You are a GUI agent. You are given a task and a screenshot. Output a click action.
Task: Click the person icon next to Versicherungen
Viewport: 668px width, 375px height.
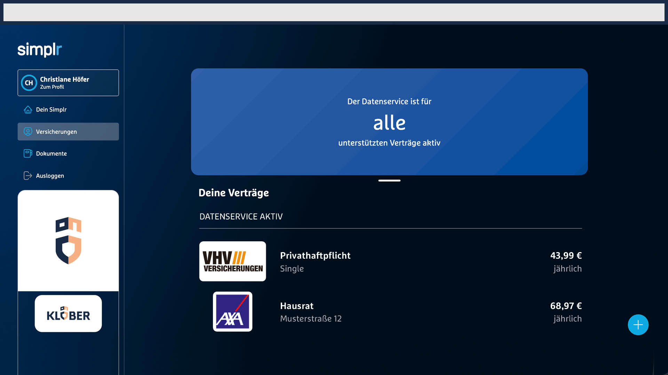tap(27, 132)
